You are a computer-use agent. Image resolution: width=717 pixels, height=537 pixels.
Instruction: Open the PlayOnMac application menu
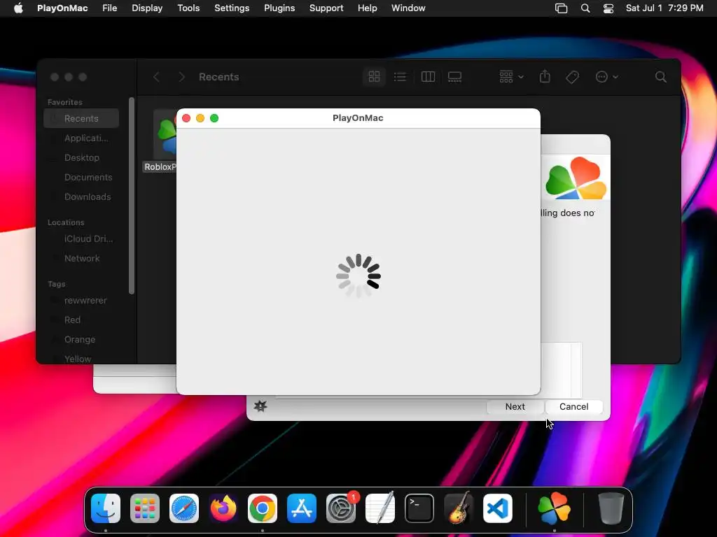(62, 8)
